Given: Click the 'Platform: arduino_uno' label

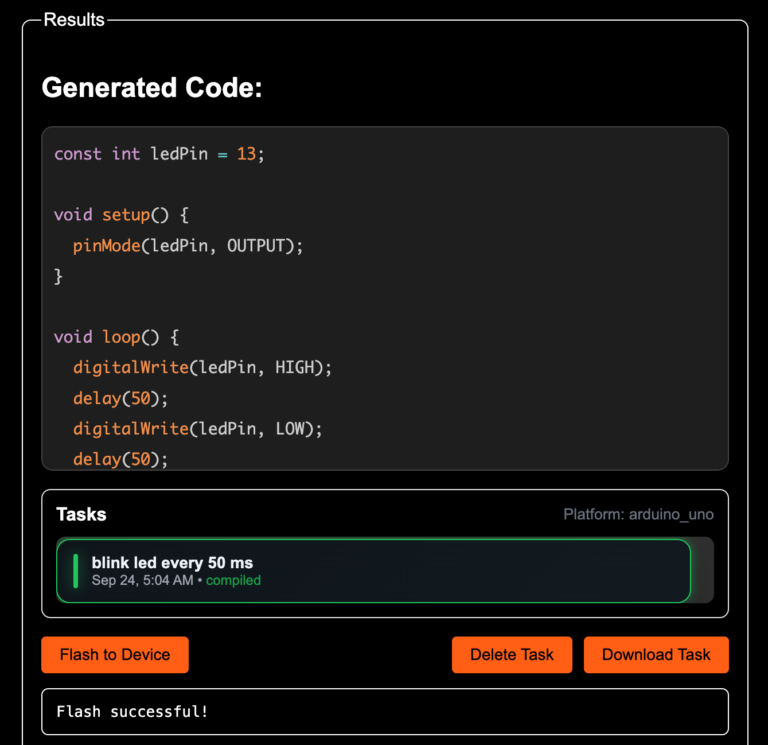Looking at the screenshot, I should click(x=638, y=514).
